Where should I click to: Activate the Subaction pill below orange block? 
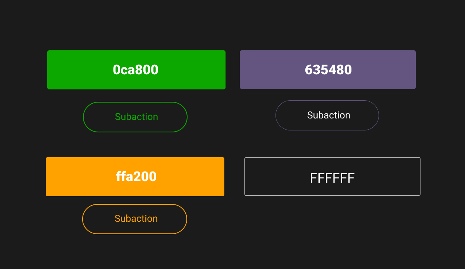134,219
